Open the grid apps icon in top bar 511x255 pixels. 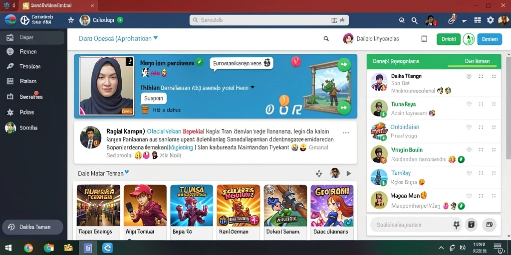click(x=478, y=20)
